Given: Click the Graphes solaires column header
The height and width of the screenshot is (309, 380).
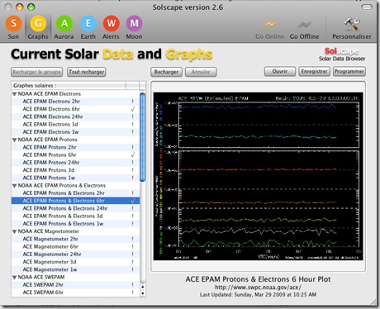Looking at the screenshot, I should (x=69, y=85).
